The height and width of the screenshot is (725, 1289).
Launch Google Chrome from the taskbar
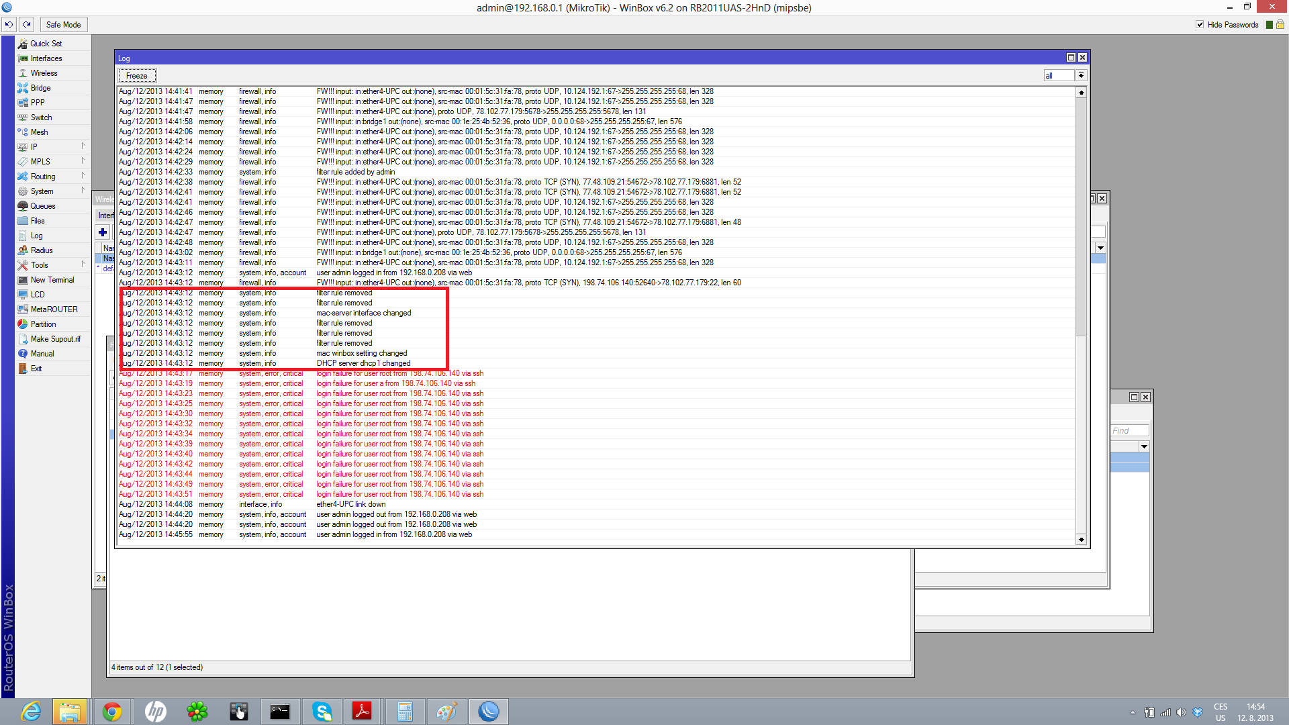(x=113, y=711)
